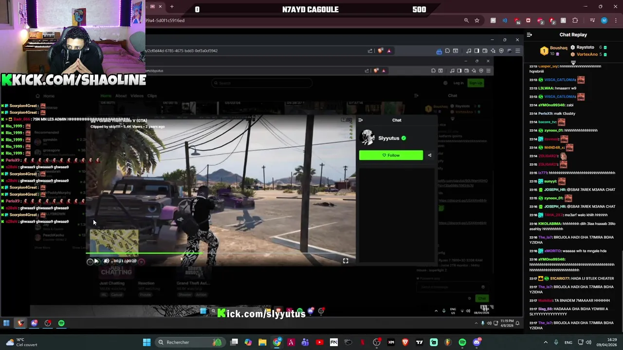Open the red extension with badge 16
Image resolution: width=623 pixels, height=350 pixels.
(517, 20)
